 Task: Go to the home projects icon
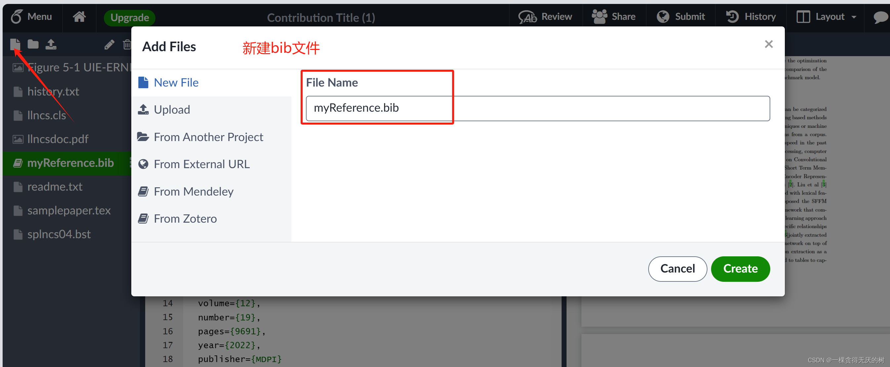(x=79, y=17)
